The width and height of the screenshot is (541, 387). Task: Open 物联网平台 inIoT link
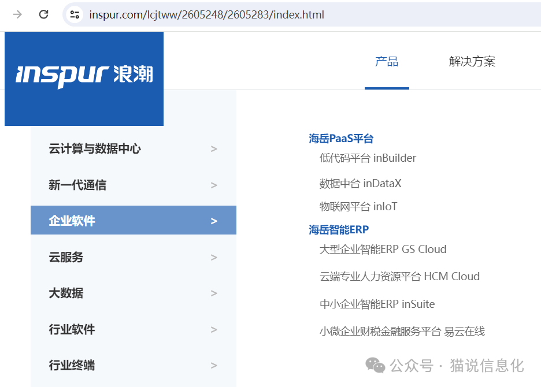tap(358, 207)
